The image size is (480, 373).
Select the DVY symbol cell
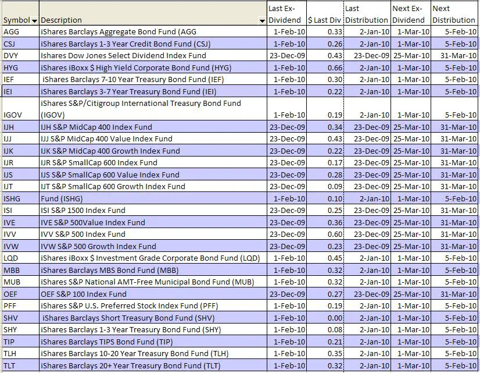pos(20,55)
